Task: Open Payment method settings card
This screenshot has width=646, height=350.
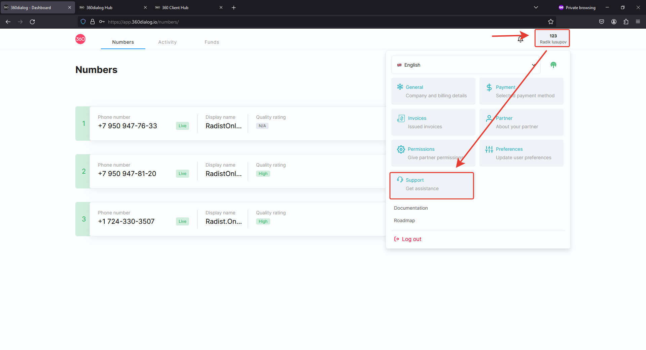Action: (x=522, y=91)
